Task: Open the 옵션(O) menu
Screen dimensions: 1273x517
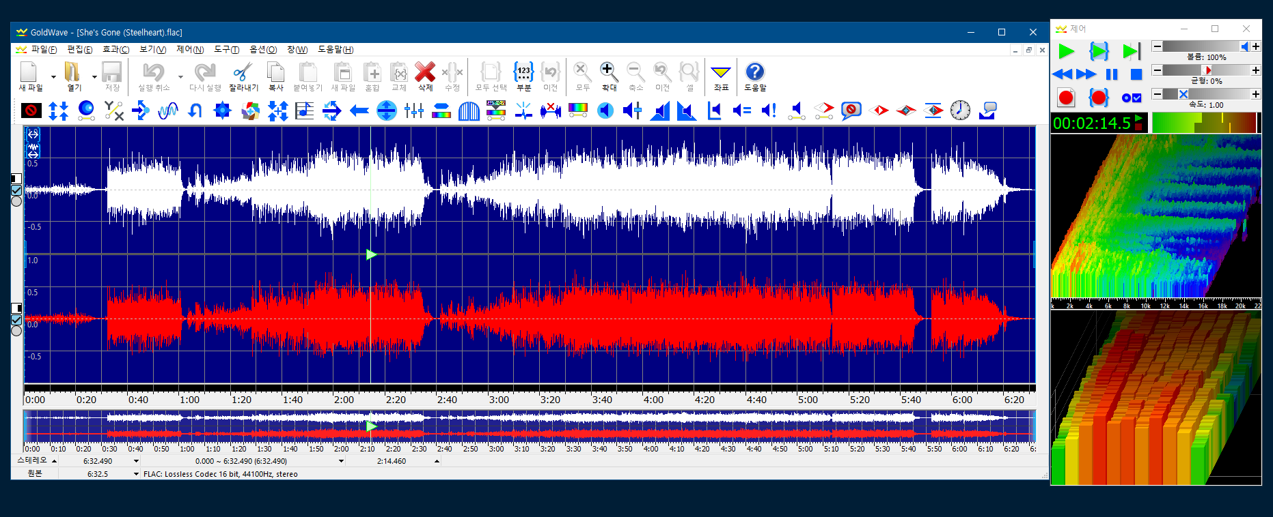Action: (263, 50)
